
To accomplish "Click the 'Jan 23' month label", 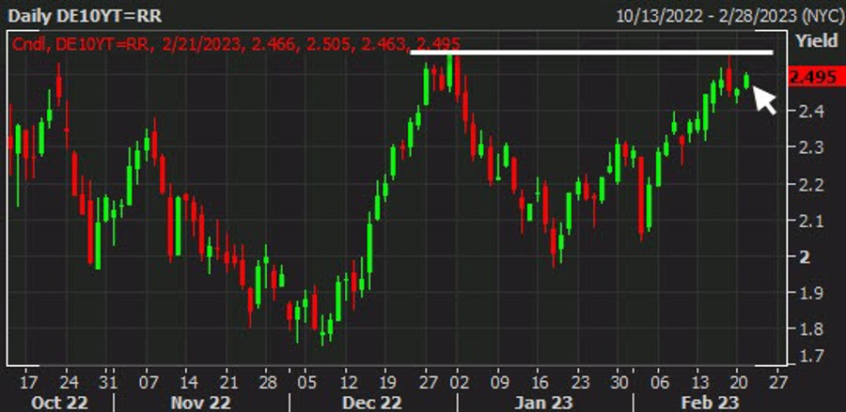I will pos(542,403).
